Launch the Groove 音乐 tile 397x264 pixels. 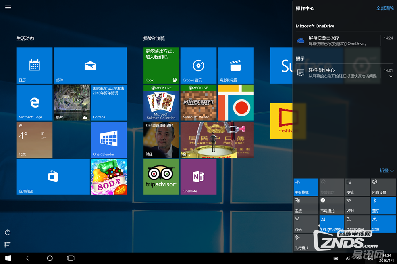(198, 65)
